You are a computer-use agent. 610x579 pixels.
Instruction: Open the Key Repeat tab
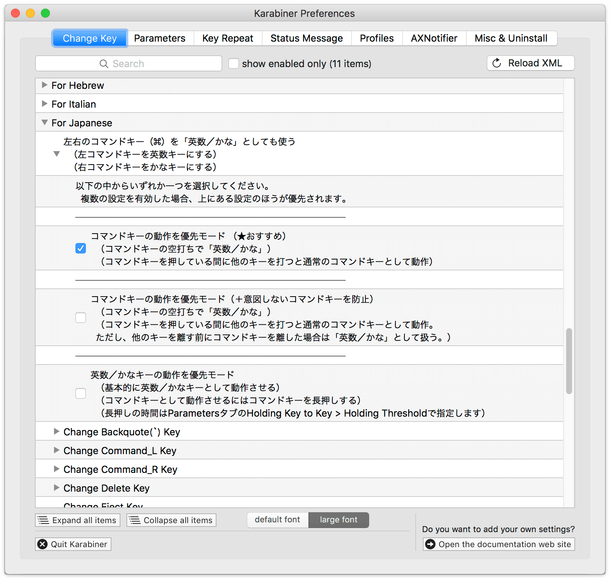click(228, 38)
